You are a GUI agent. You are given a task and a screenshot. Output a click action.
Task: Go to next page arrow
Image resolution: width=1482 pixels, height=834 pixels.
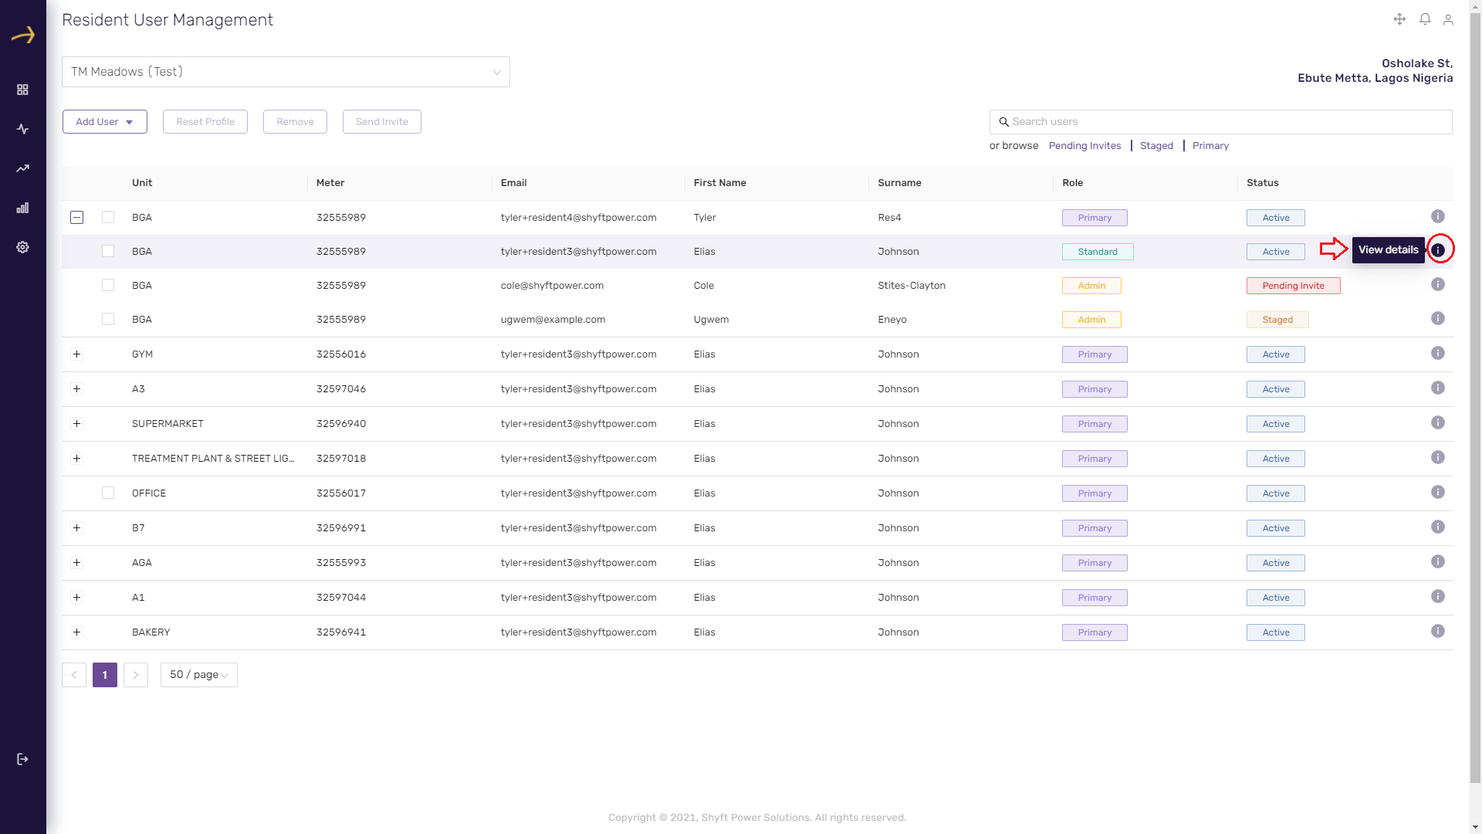tap(136, 675)
